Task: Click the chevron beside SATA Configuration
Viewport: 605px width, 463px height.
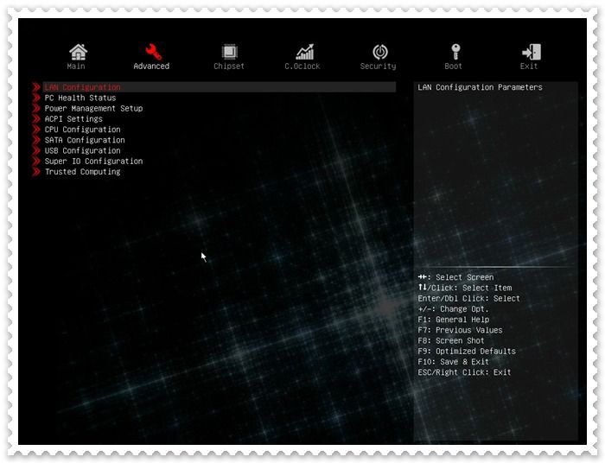Action: (36, 140)
